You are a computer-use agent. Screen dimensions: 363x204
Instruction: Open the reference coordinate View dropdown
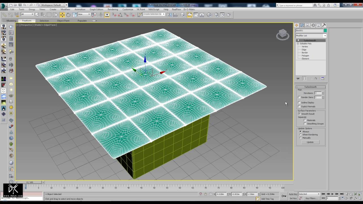point(84,14)
